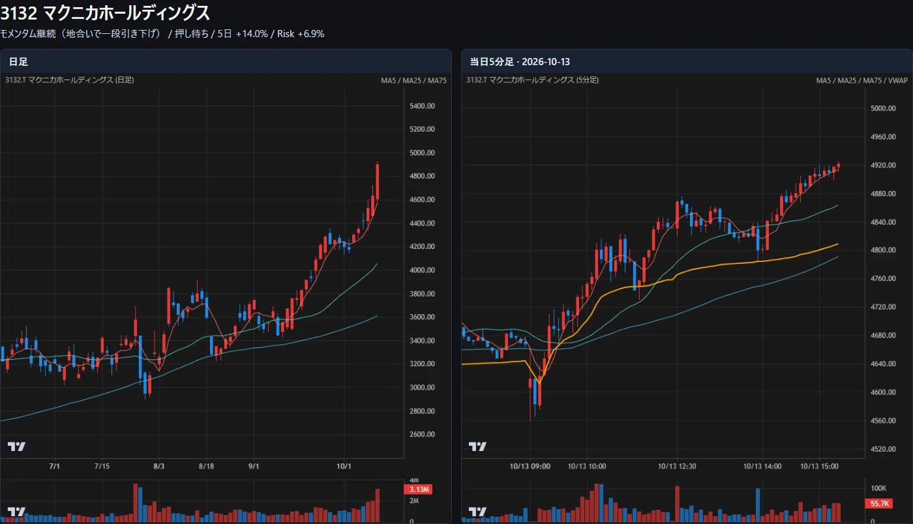Image resolution: width=913 pixels, height=524 pixels.
Task: Click the 4920.00 price axis label
Action: (x=884, y=165)
